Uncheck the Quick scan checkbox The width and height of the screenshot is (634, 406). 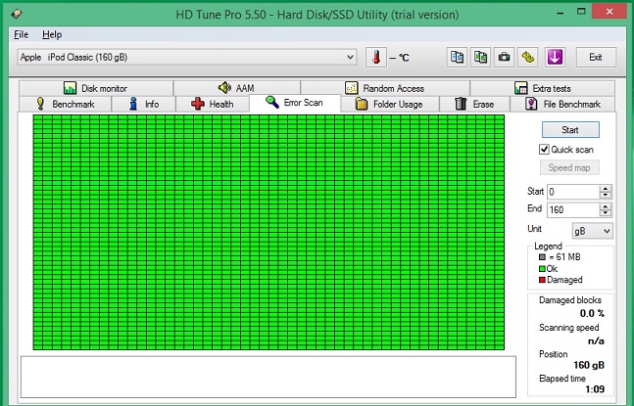coord(545,149)
